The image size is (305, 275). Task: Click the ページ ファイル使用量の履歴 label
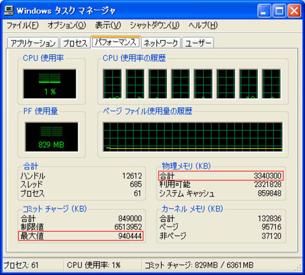coord(148,111)
